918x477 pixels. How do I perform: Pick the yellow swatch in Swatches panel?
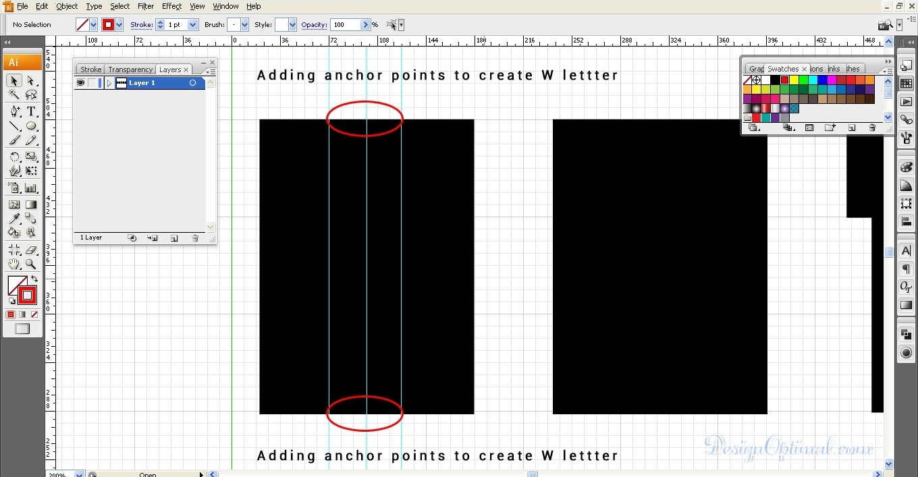click(794, 80)
